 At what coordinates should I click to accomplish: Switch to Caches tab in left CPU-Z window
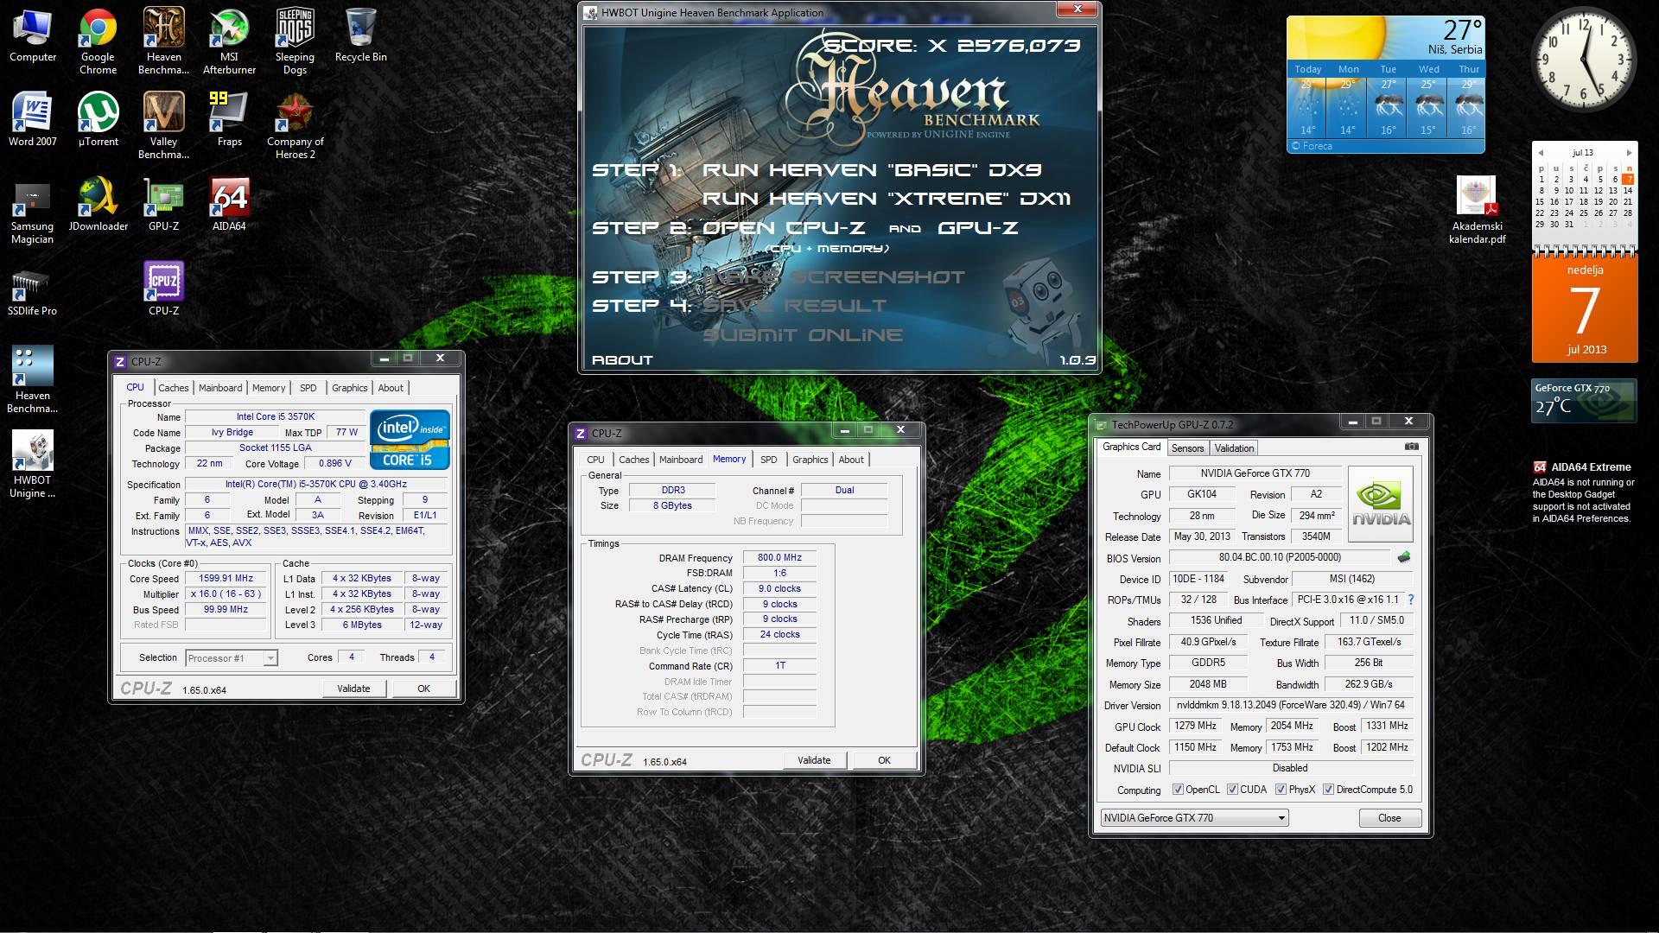(173, 388)
